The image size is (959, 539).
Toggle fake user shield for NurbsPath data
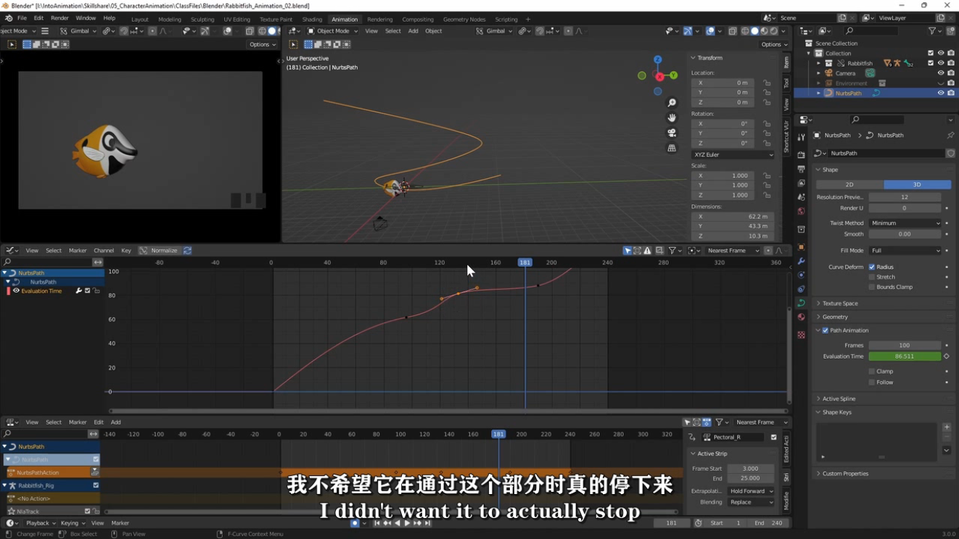coord(950,154)
